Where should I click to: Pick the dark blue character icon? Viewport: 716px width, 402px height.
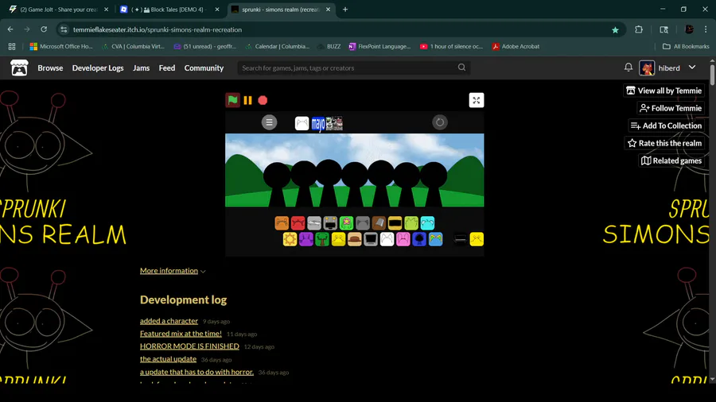tap(419, 239)
